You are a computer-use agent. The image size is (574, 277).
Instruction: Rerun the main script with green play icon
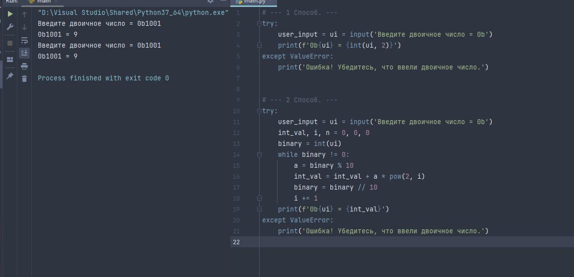(10, 14)
